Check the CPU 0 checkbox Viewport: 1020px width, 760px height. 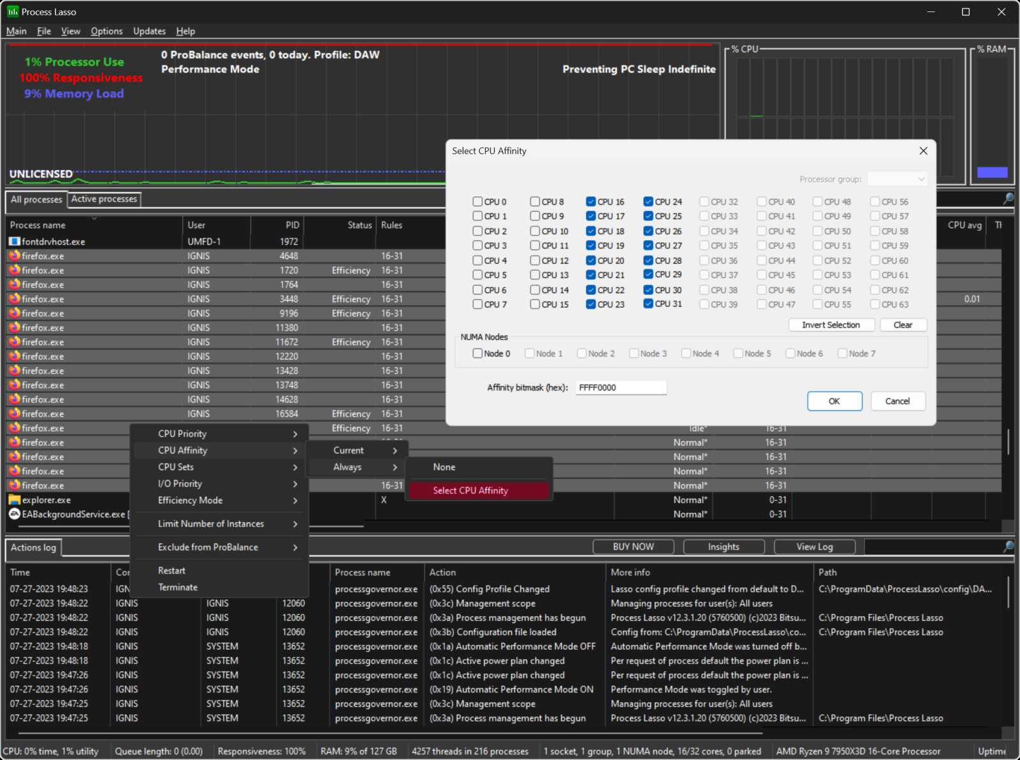477,201
